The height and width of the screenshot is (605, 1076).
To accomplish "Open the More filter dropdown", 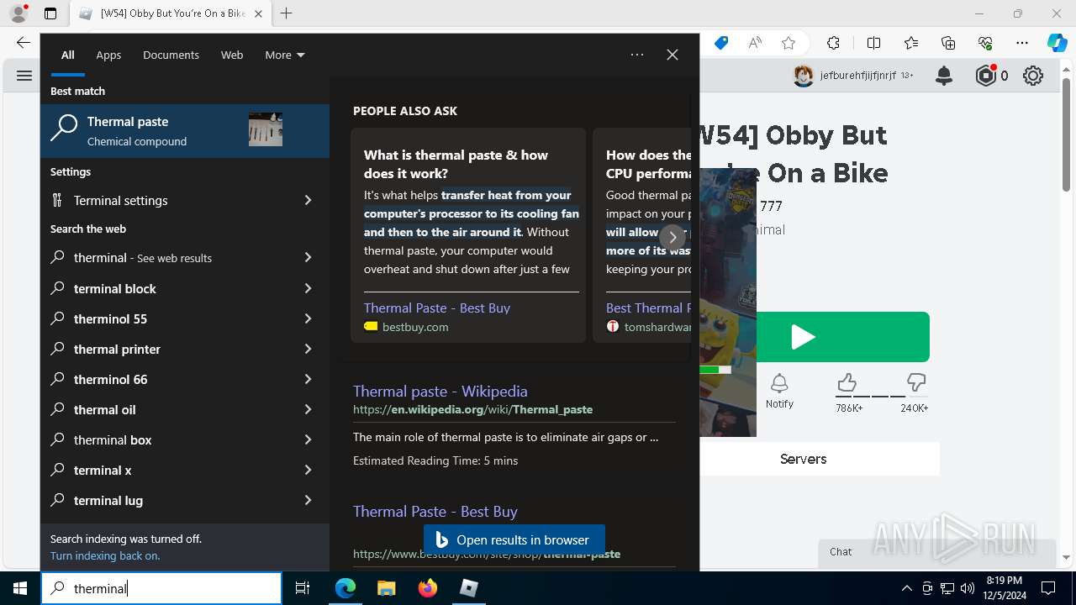I will pos(284,55).
